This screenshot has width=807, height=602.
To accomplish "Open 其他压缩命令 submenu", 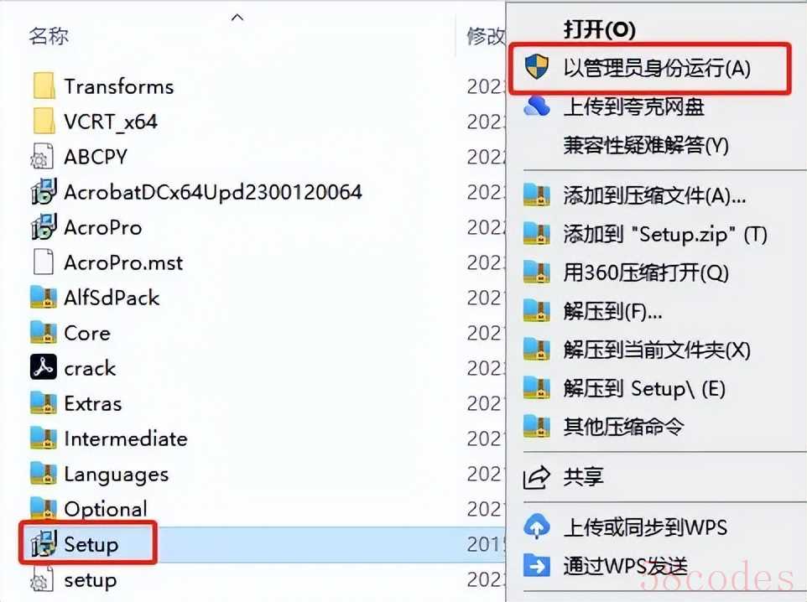I will pyautogui.click(x=624, y=427).
